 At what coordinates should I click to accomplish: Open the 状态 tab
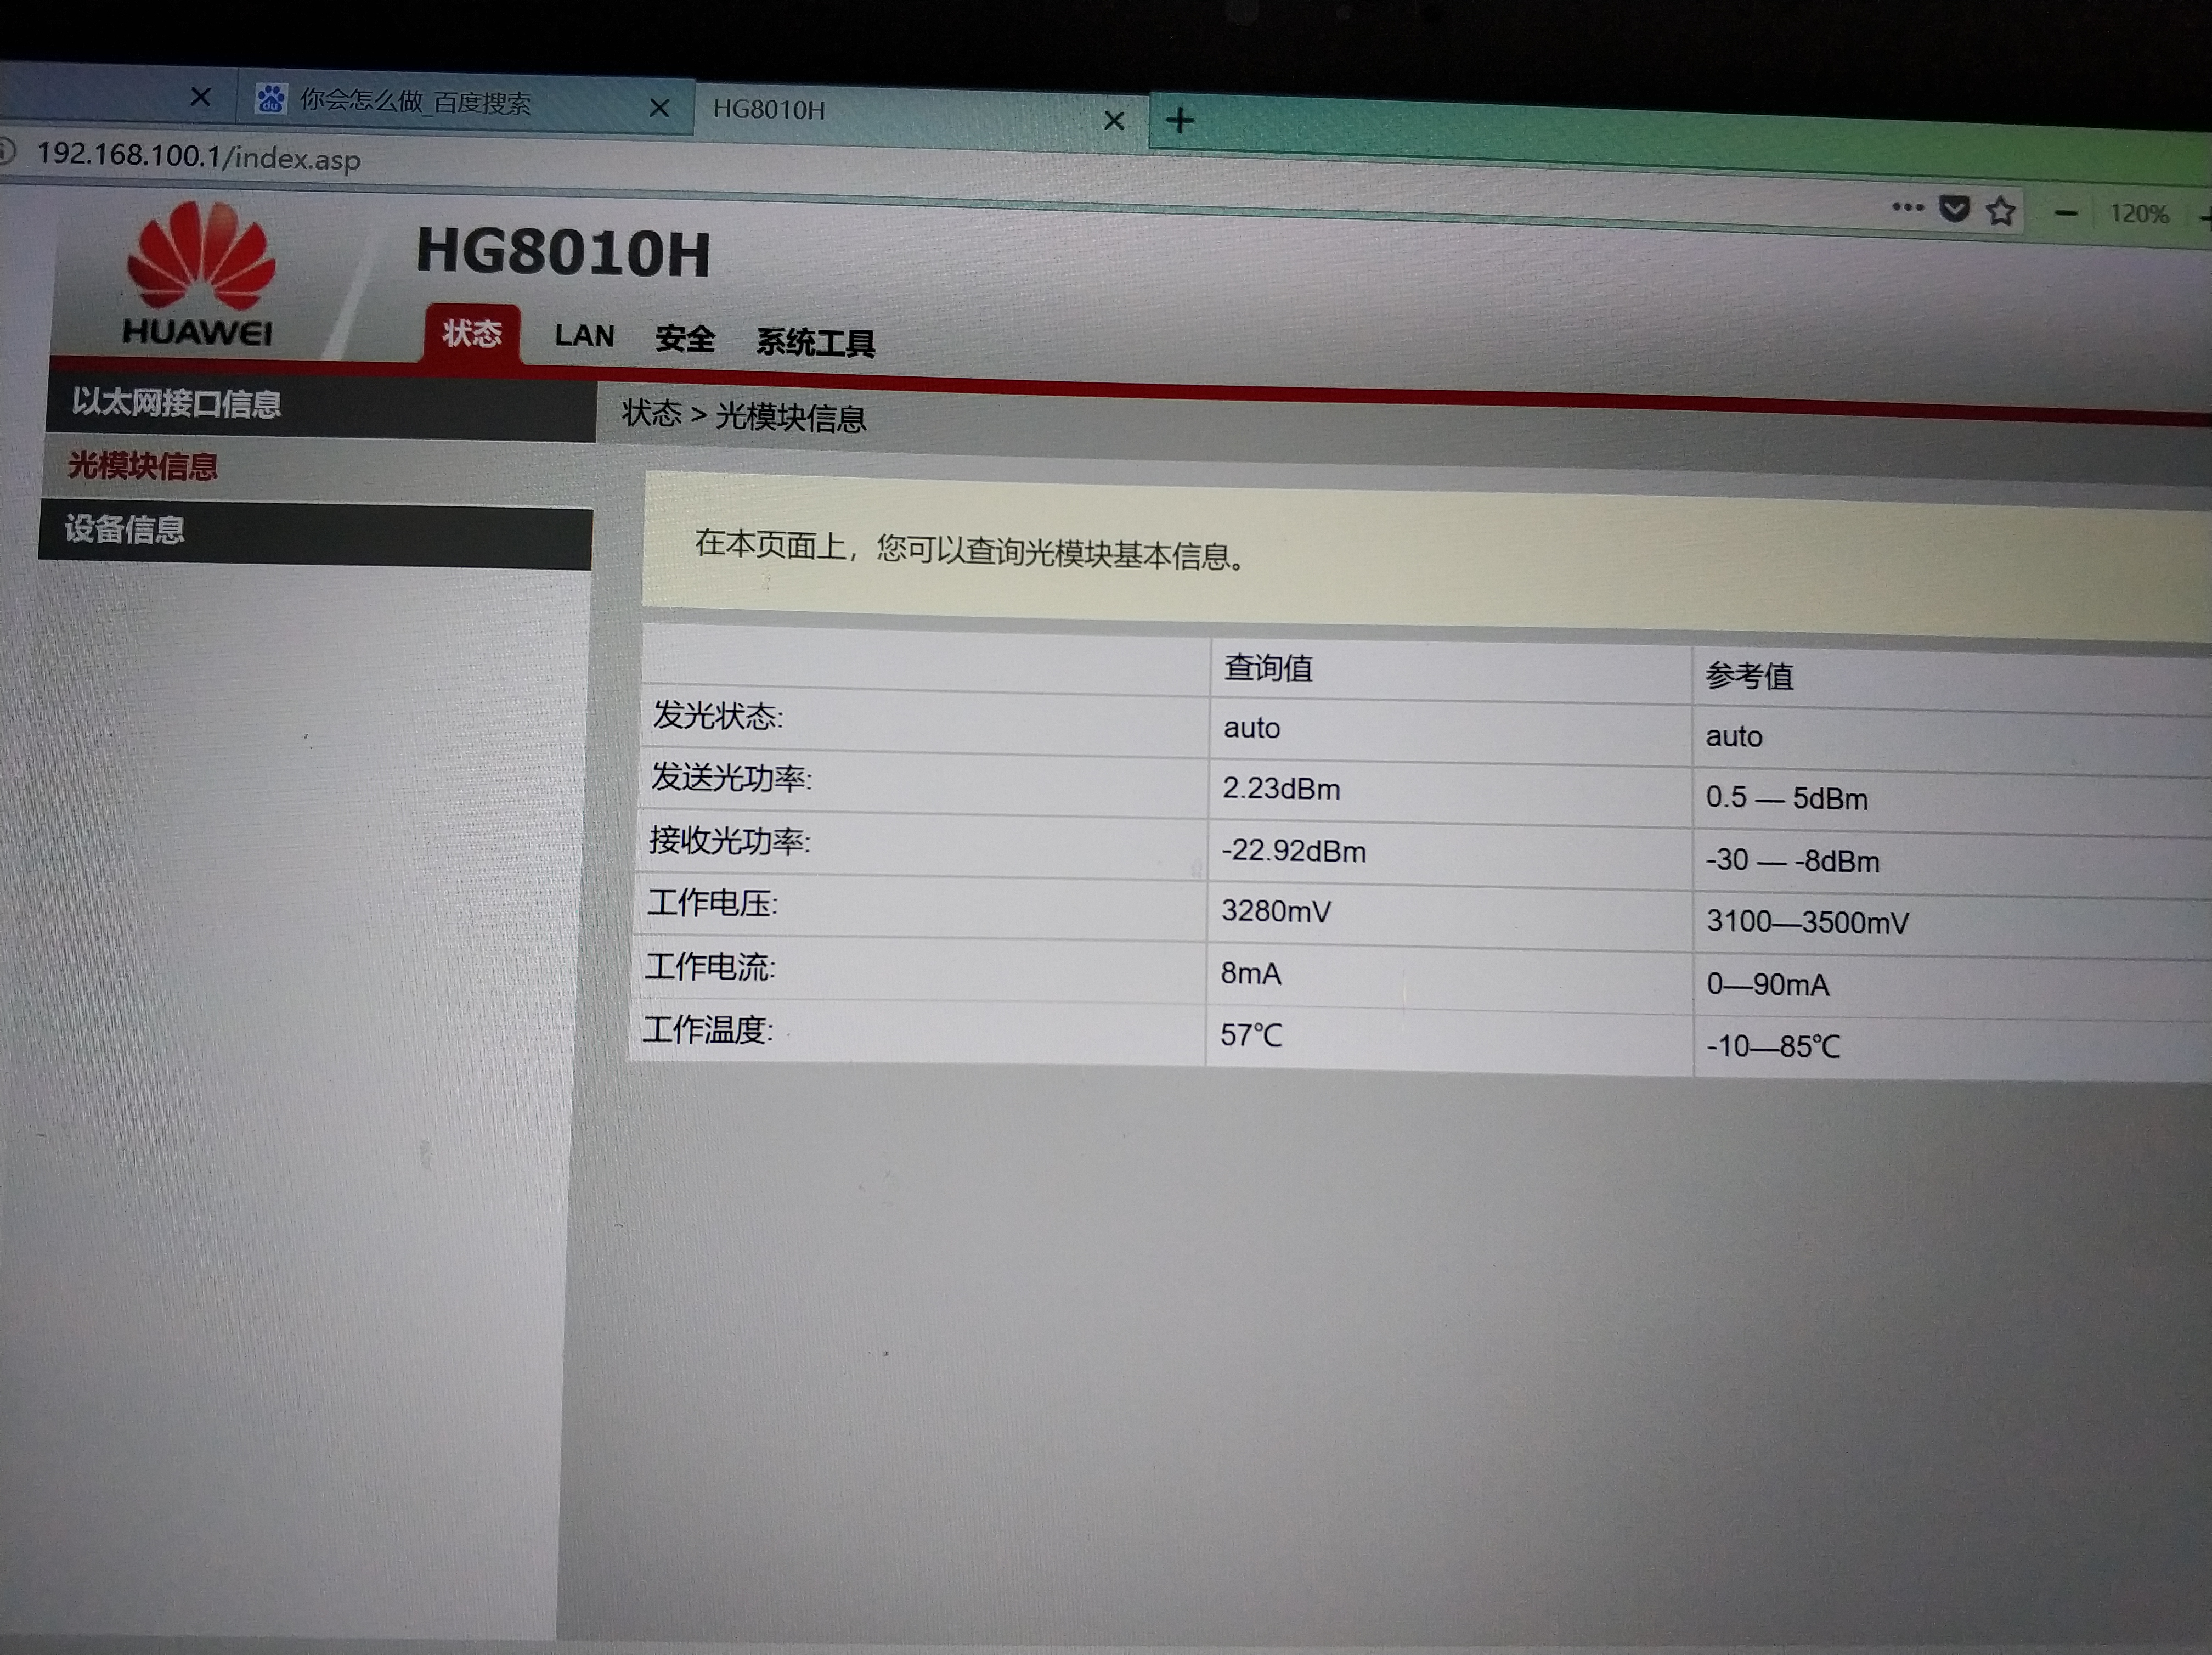[x=472, y=333]
